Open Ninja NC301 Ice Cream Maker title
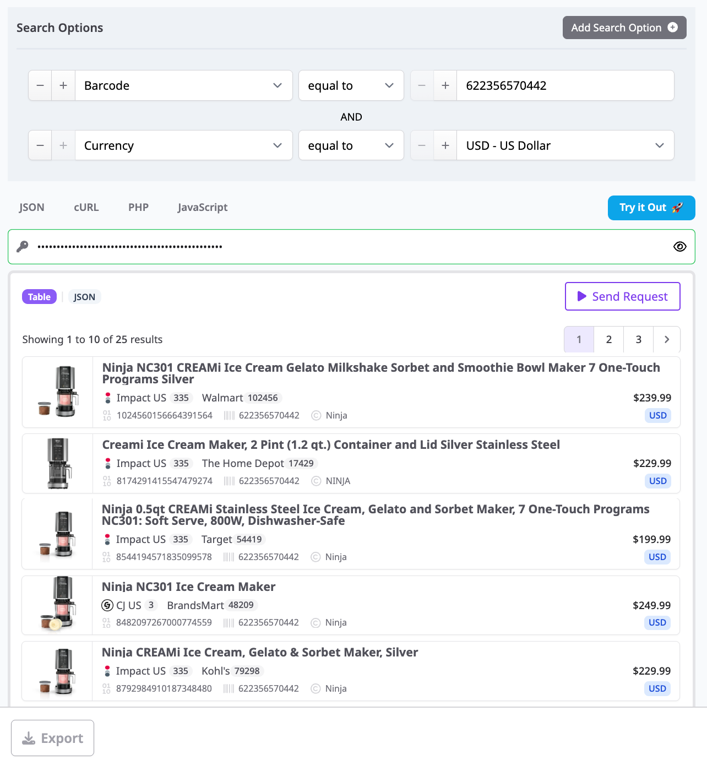Viewport: 707px width, 760px height. pos(188,587)
